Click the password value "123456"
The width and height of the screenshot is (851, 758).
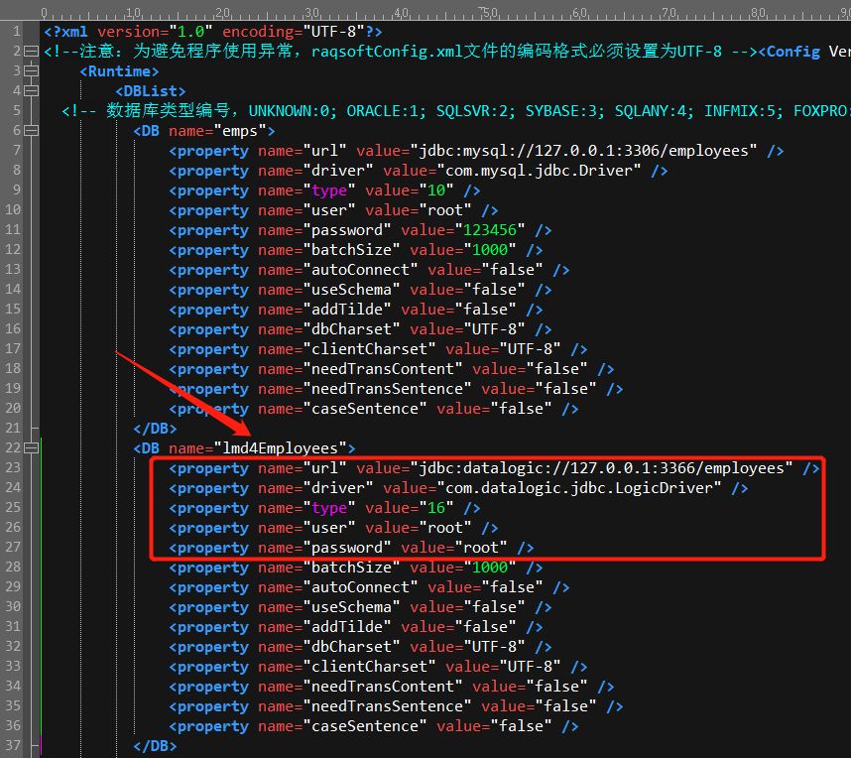pyautogui.click(x=490, y=230)
